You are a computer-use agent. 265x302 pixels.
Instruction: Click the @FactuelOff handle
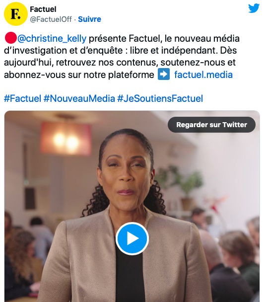pyautogui.click(x=51, y=19)
